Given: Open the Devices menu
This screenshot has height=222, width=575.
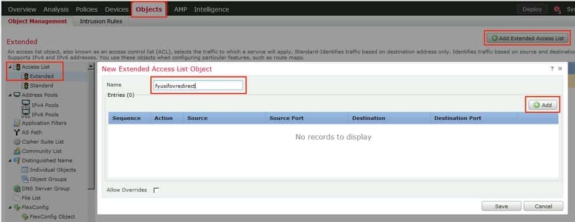Looking at the screenshot, I should click(116, 10).
